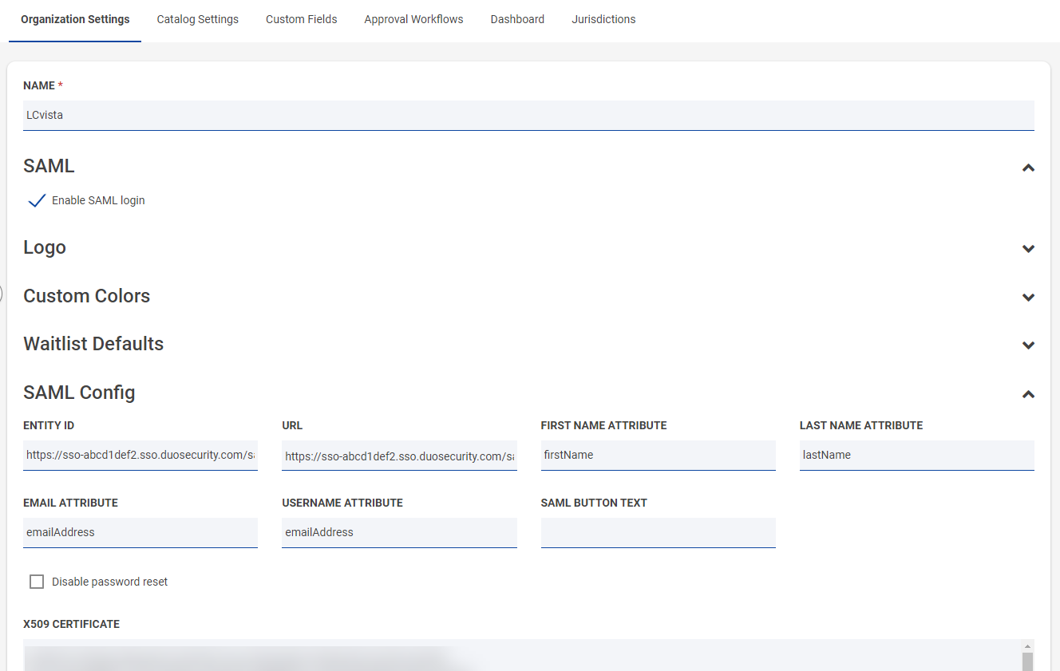The image size is (1060, 671).
Task: Click the Entity ID field
Action: tap(140, 455)
